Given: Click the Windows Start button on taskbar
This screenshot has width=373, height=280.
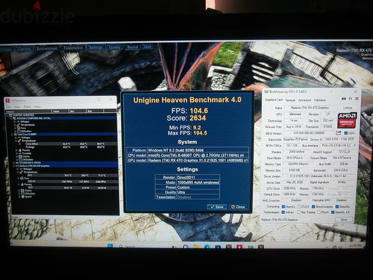Looking at the screenshot, I should [110, 246].
